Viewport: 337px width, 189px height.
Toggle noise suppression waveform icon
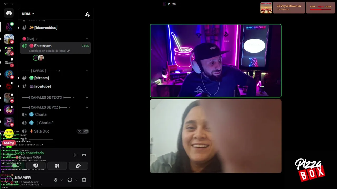click(75, 155)
